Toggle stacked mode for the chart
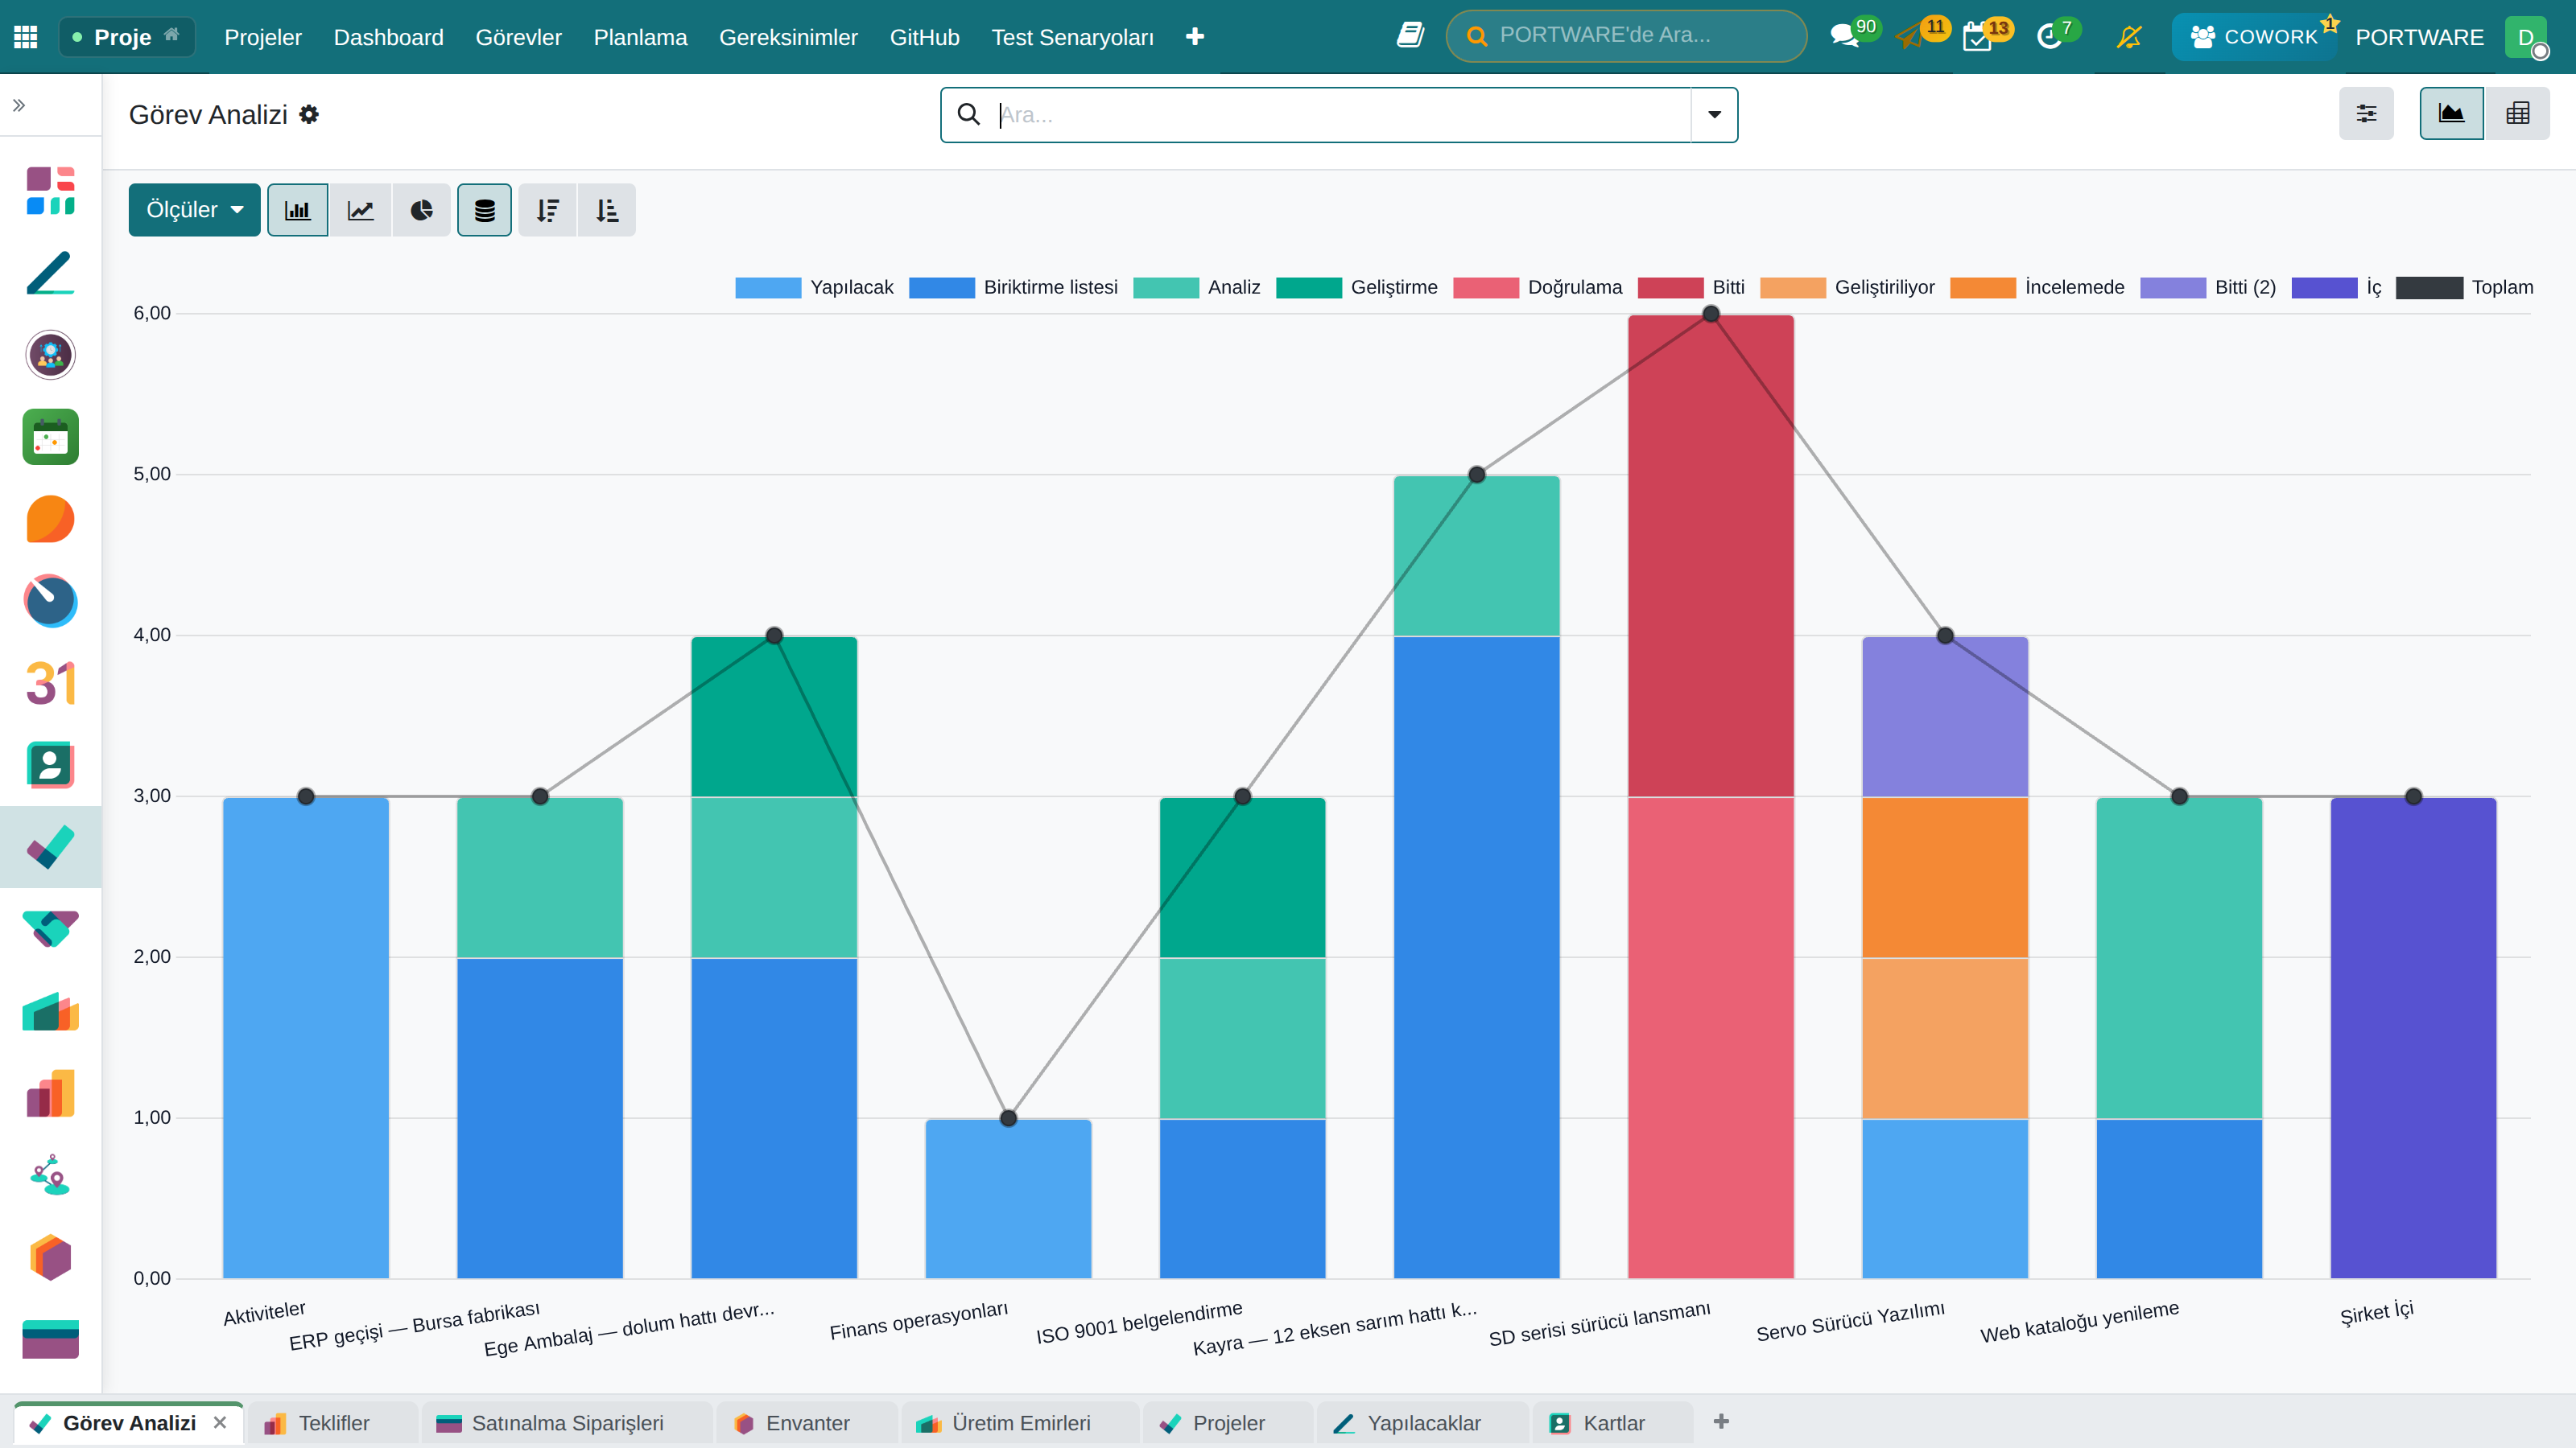The height and width of the screenshot is (1448, 2576). point(485,210)
